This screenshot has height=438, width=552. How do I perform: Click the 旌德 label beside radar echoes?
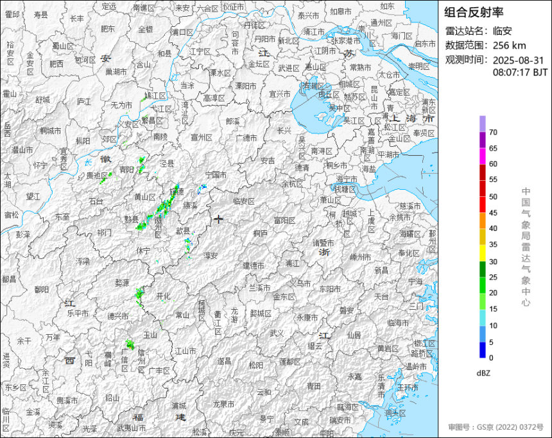pyautogui.click(x=177, y=192)
